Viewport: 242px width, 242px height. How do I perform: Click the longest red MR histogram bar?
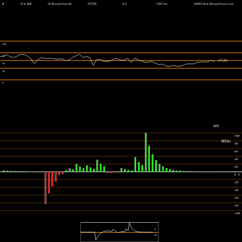tap(45, 188)
